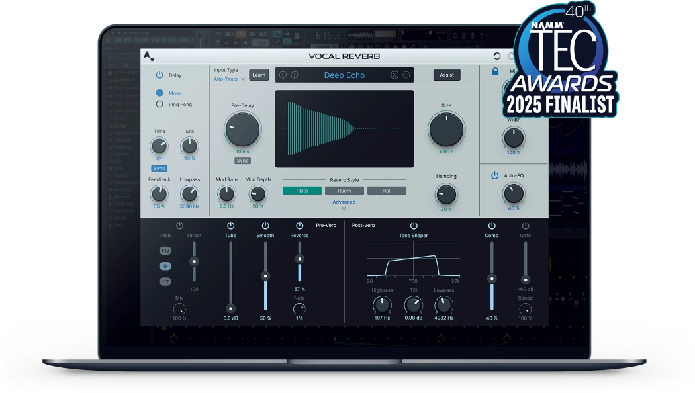Select the Hall reverb style
This screenshot has width=695, height=393.
coord(387,191)
